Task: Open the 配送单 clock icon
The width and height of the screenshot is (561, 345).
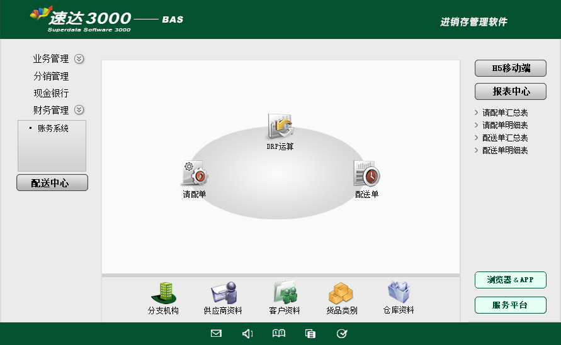Action: (366, 174)
